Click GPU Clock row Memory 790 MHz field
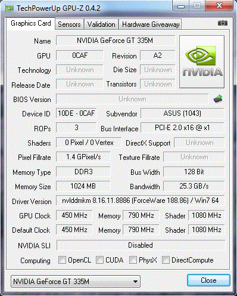This screenshot has height=296, width=237. (141, 215)
